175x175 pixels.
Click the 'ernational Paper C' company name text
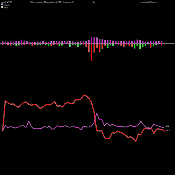click(149, 2)
